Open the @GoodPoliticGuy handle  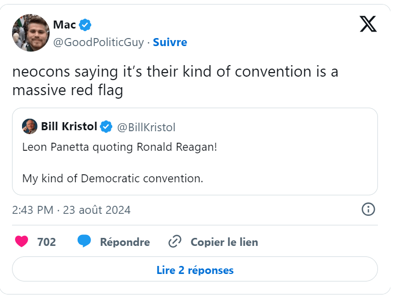coord(98,43)
